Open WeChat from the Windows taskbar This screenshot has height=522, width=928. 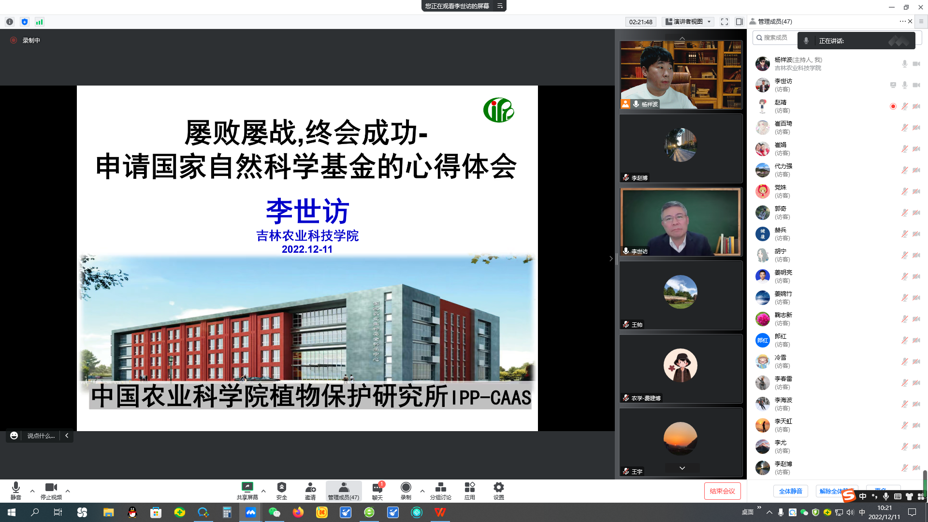[274, 512]
